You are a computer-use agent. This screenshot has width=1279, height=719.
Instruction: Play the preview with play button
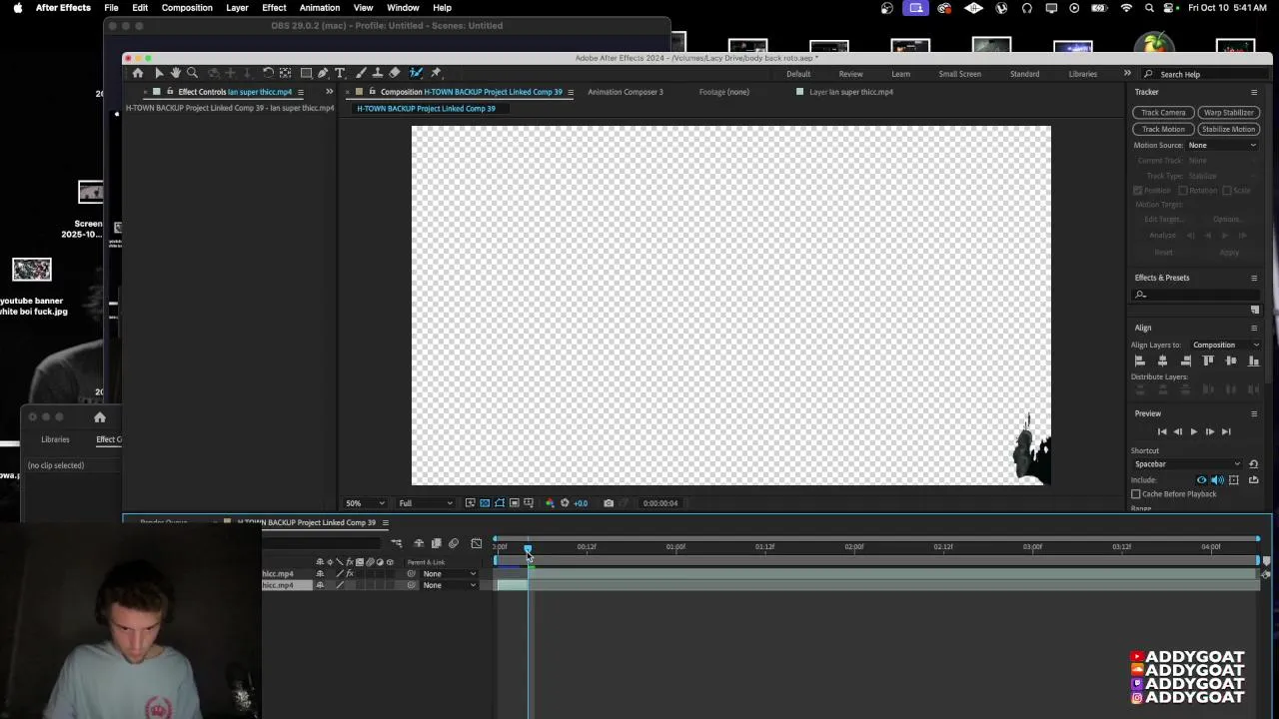click(1193, 431)
